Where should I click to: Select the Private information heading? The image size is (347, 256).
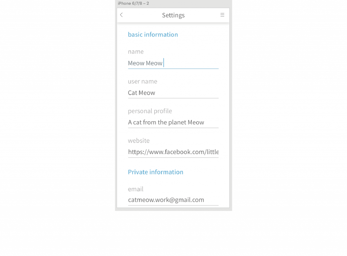pos(156,172)
